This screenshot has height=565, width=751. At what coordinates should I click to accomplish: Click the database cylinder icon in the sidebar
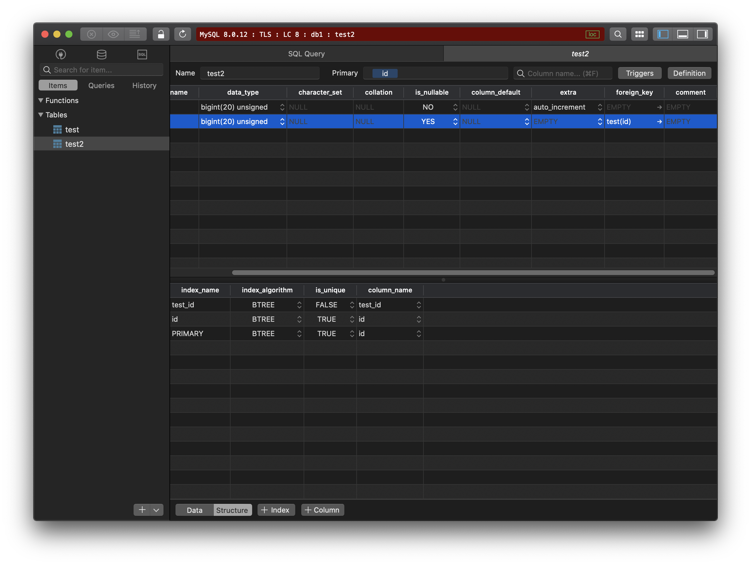102,54
